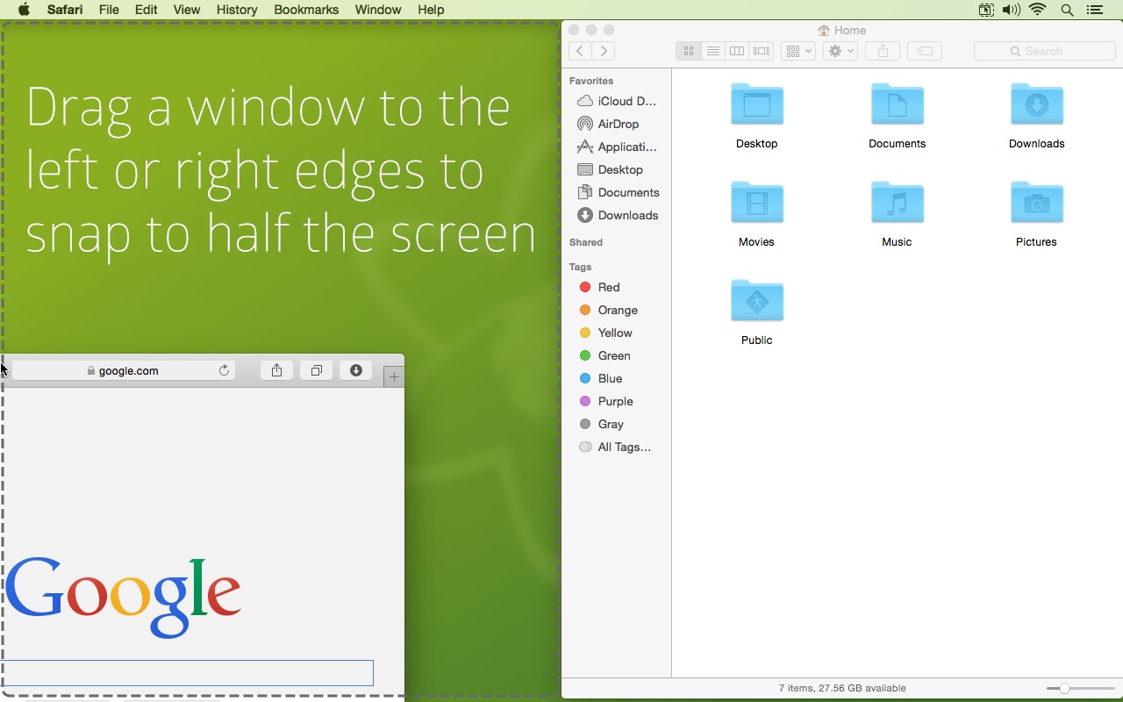Reload the google.com page in Safari
The height and width of the screenshot is (702, 1123).
tap(224, 370)
